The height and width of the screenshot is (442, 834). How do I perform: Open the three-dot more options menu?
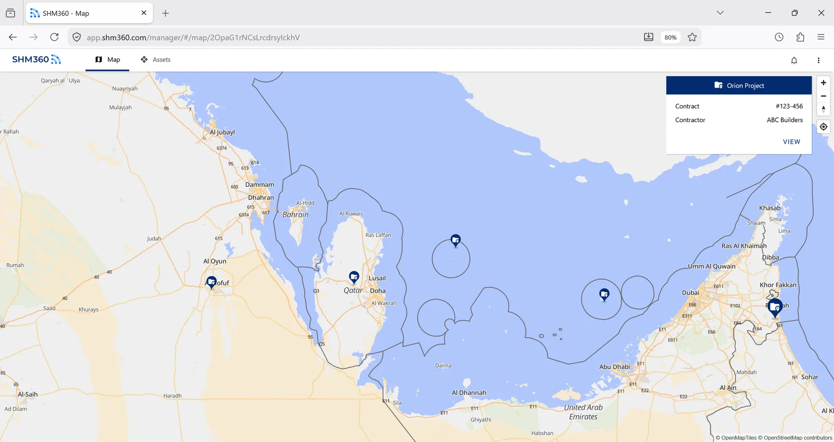[x=818, y=60]
